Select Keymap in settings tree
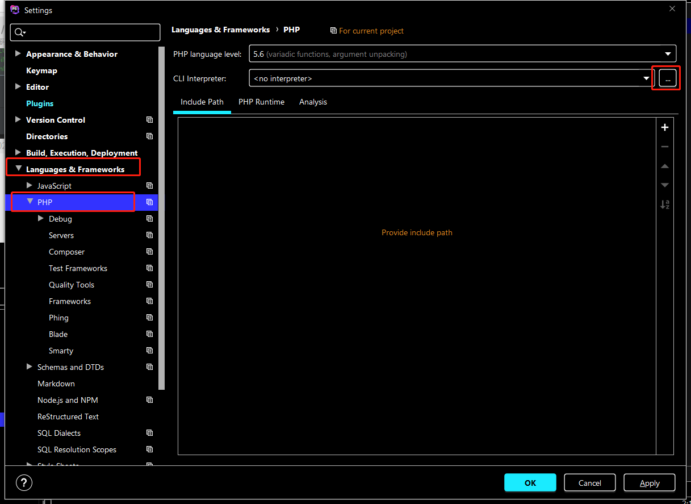The width and height of the screenshot is (691, 504). pos(41,70)
